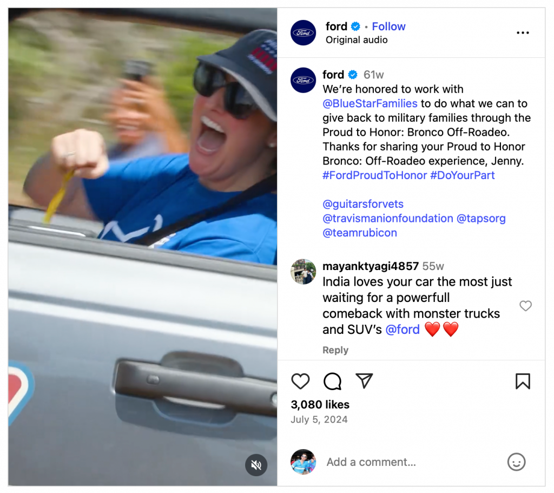Click the Ford avatar beside the caption

pos(303,80)
